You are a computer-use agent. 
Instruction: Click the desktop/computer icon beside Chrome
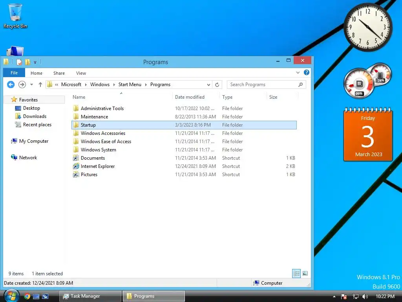point(36,296)
